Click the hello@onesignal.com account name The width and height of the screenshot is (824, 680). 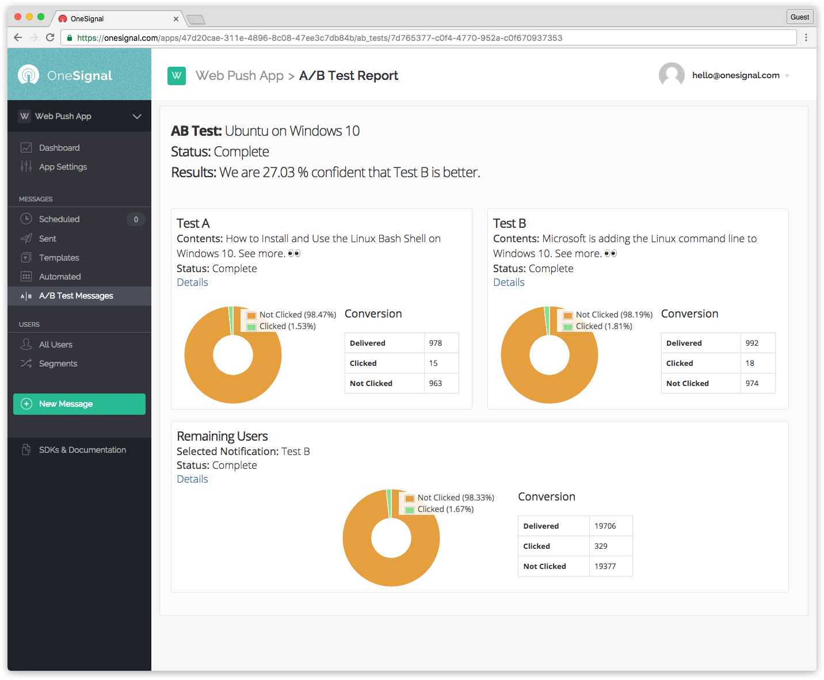click(736, 75)
